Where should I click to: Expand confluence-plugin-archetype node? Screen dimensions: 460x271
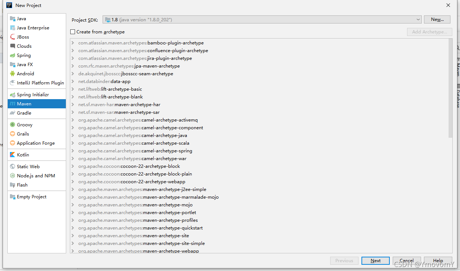point(73,51)
